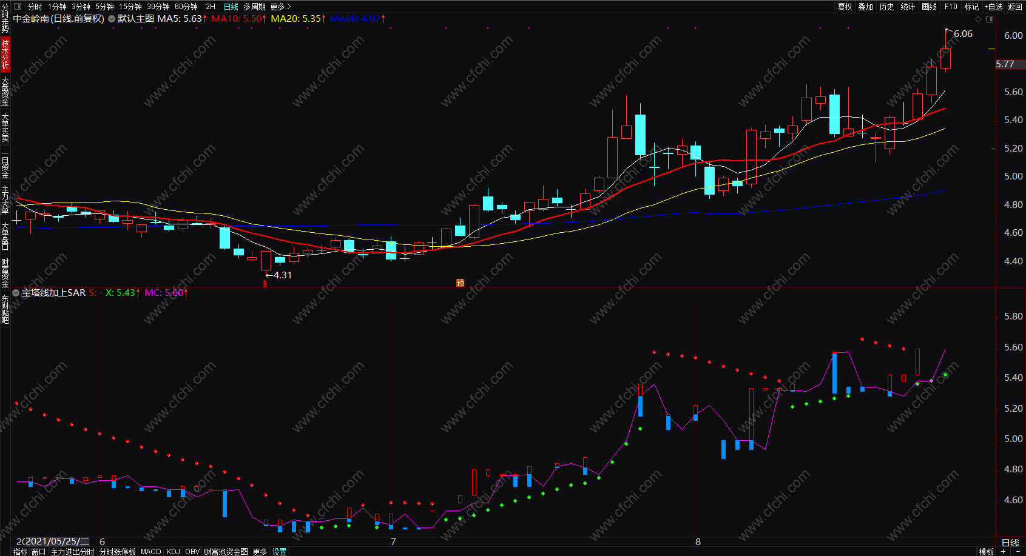This screenshot has width=1026, height=556.
Task: Expand the 更多 indicators list at bottom
Action: 260,552
